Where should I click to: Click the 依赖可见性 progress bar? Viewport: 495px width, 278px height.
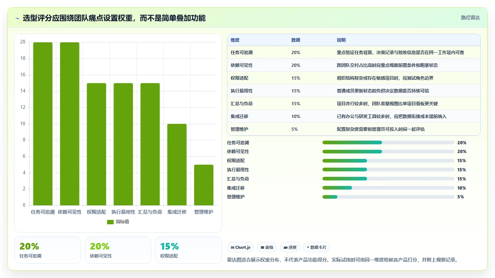pos(388,152)
